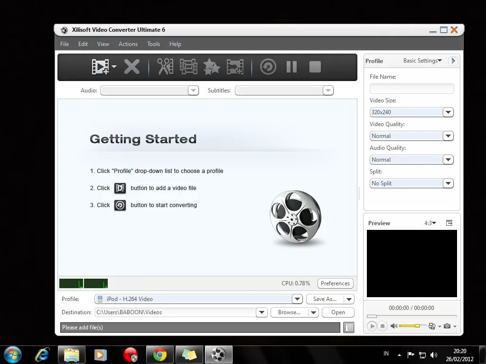The width and height of the screenshot is (486, 364).
Task: Click the Windows Start button
Action: click(13, 355)
